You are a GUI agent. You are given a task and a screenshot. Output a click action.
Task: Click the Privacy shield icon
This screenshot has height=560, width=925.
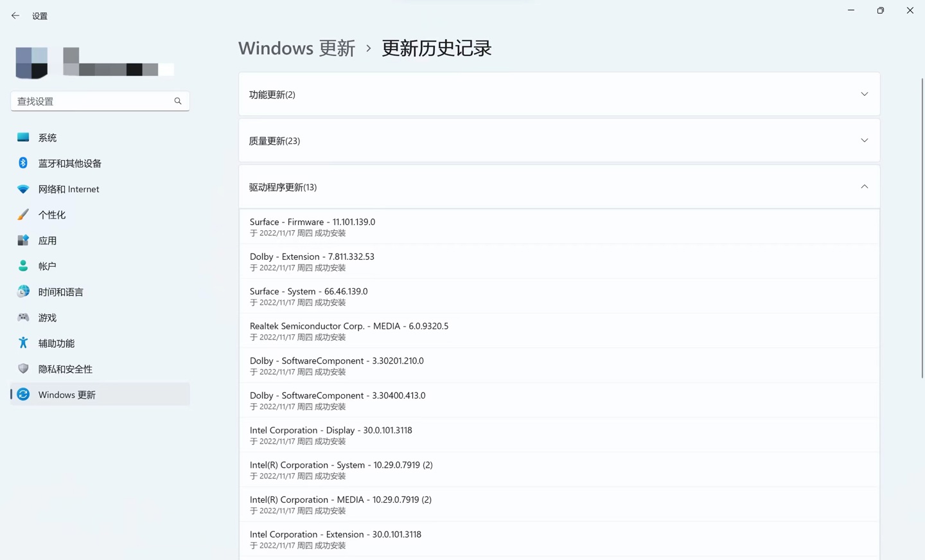point(23,368)
